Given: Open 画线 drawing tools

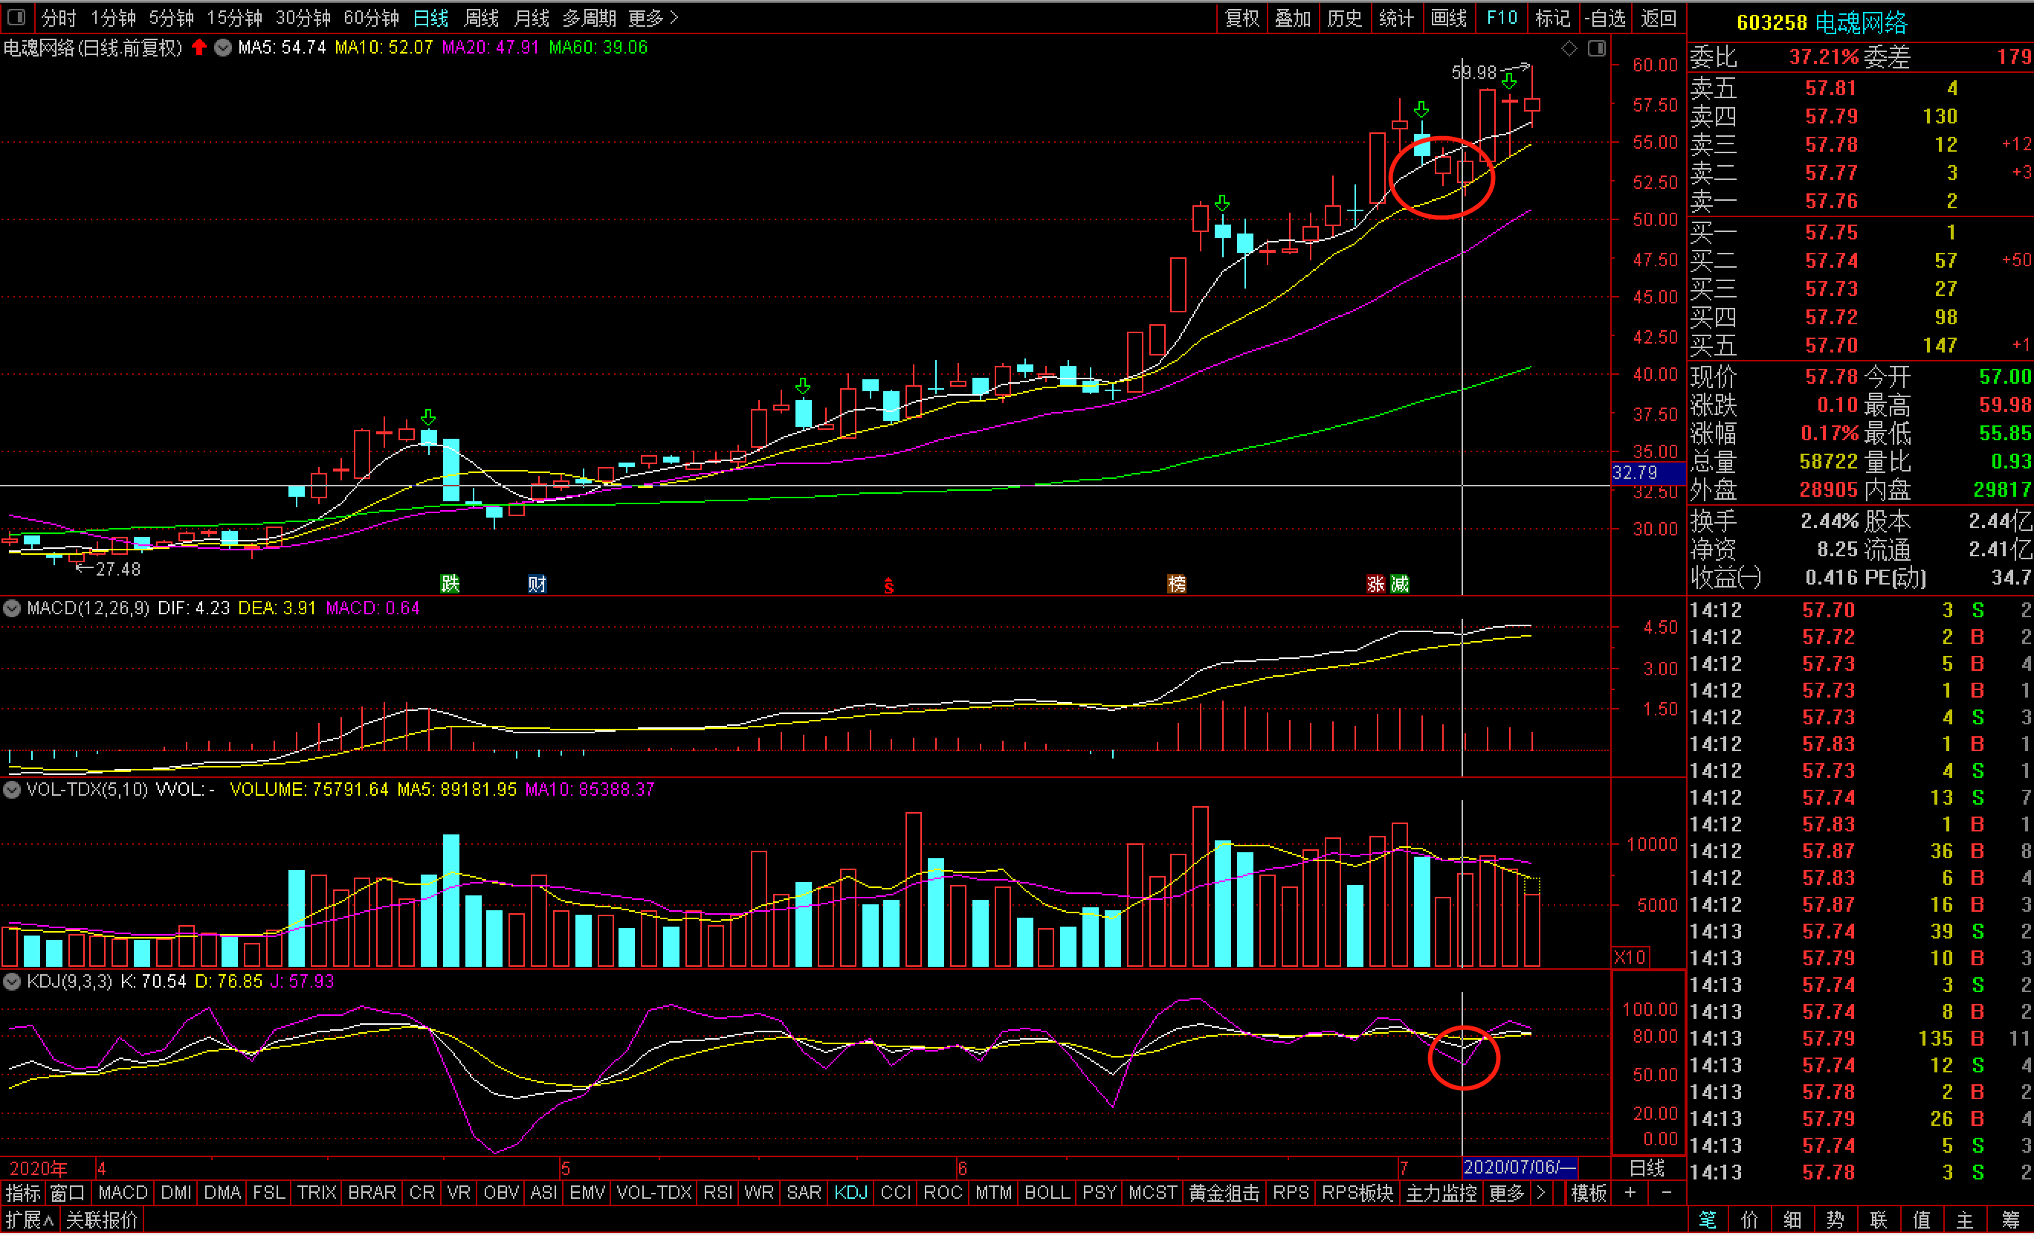Looking at the screenshot, I should (1448, 17).
